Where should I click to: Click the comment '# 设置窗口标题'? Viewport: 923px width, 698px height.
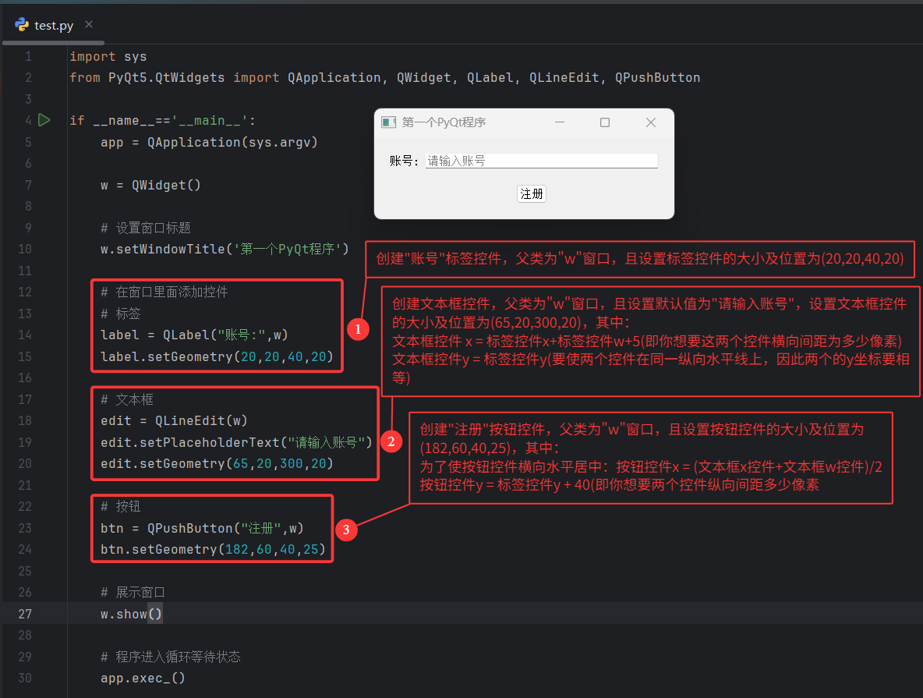tap(146, 228)
